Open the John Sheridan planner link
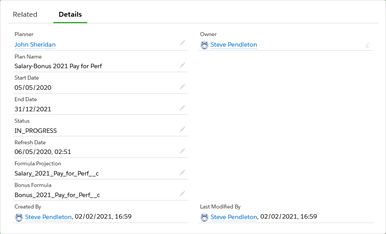 35,44
